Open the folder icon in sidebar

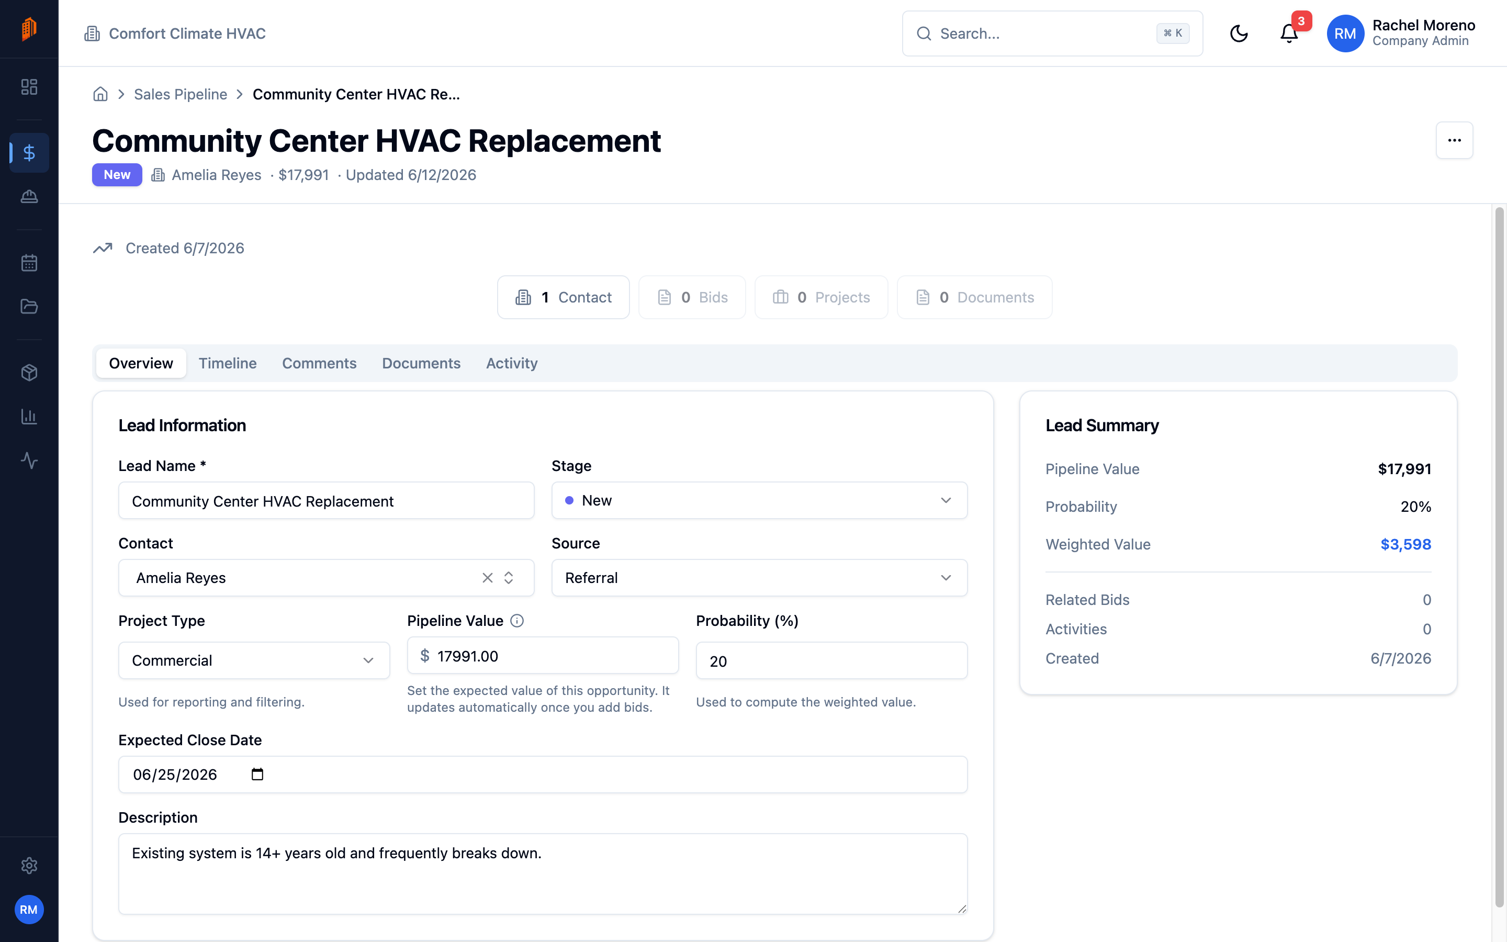click(29, 307)
